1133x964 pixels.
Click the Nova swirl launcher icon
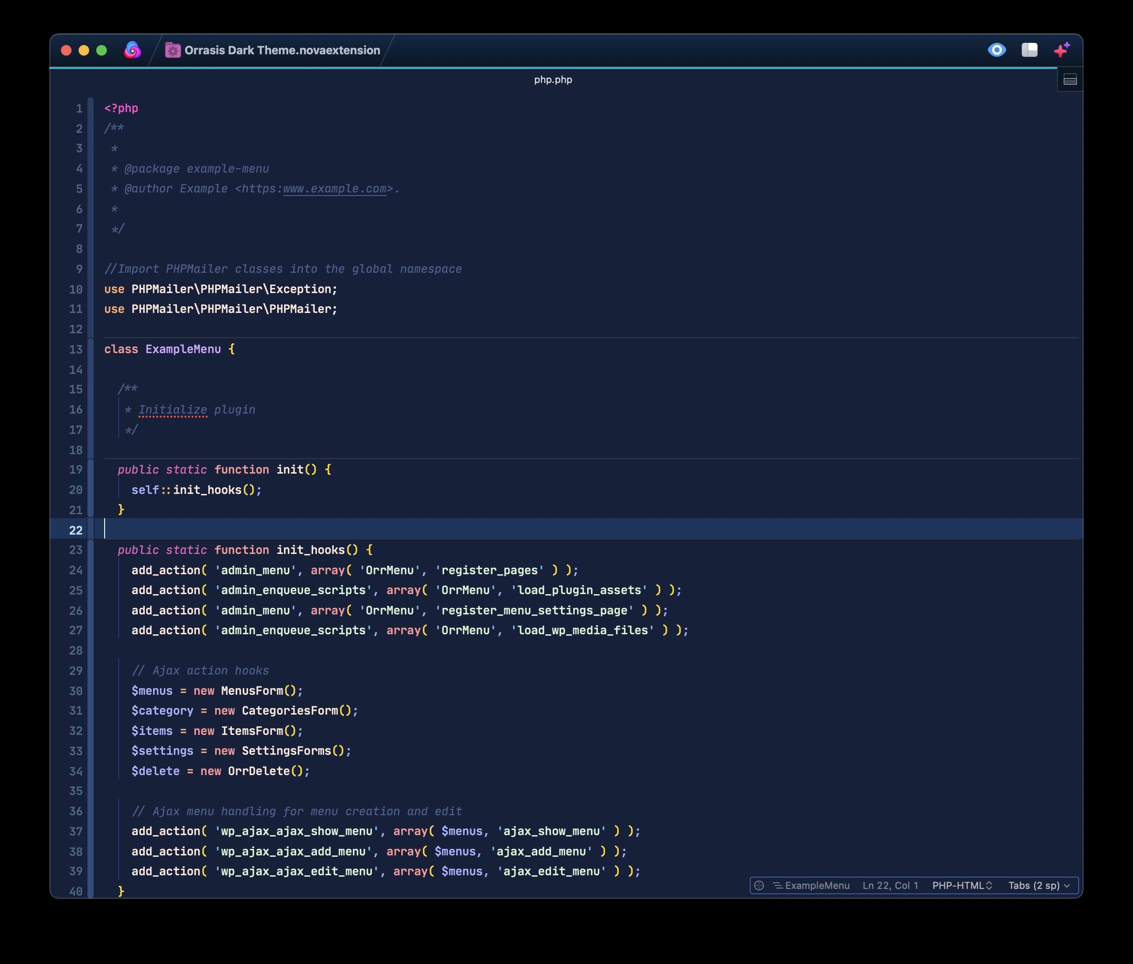tap(132, 50)
